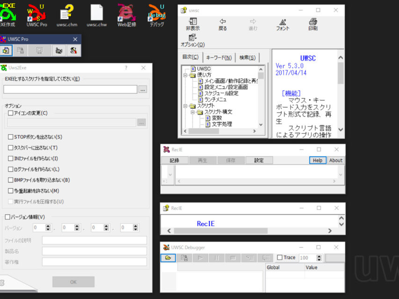The width and height of the screenshot is (399, 299).
Task: Collapse スクリプト構文 node in help tree
Action: [x=193, y=112]
